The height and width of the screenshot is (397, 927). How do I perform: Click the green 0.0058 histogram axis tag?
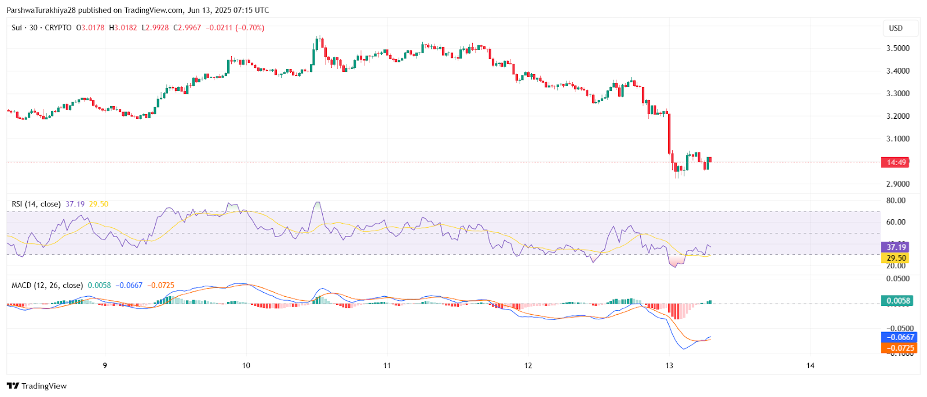pyautogui.click(x=897, y=301)
